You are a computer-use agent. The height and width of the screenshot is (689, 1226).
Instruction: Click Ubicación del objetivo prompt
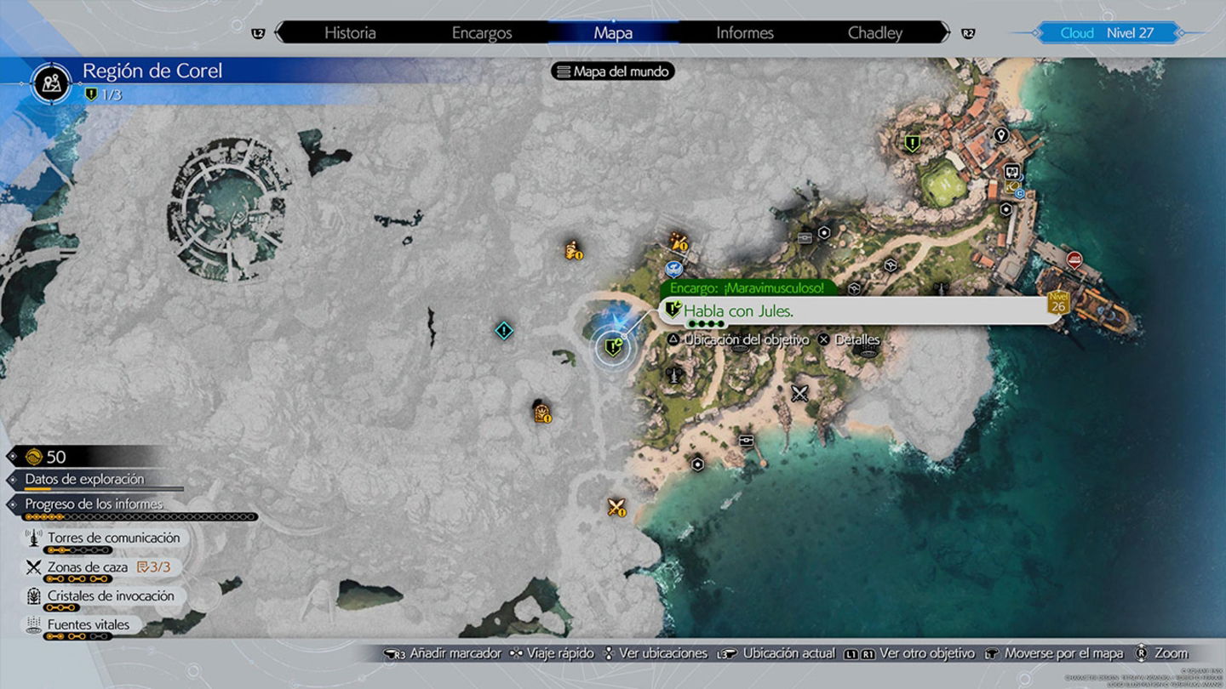pos(737,339)
